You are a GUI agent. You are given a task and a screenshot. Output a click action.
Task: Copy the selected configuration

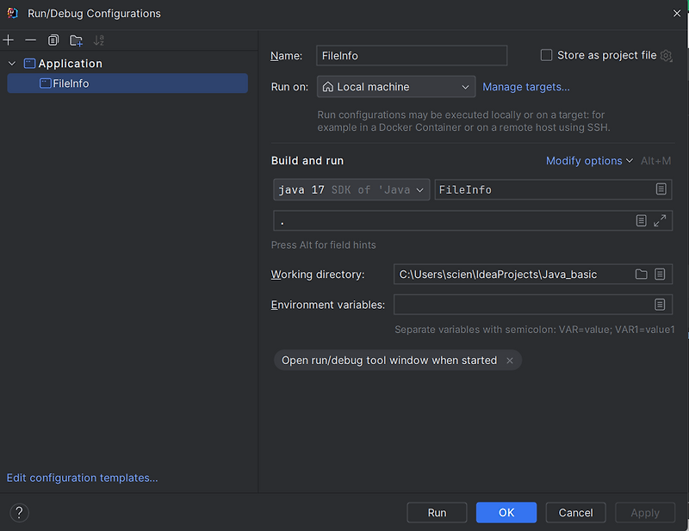pos(53,40)
